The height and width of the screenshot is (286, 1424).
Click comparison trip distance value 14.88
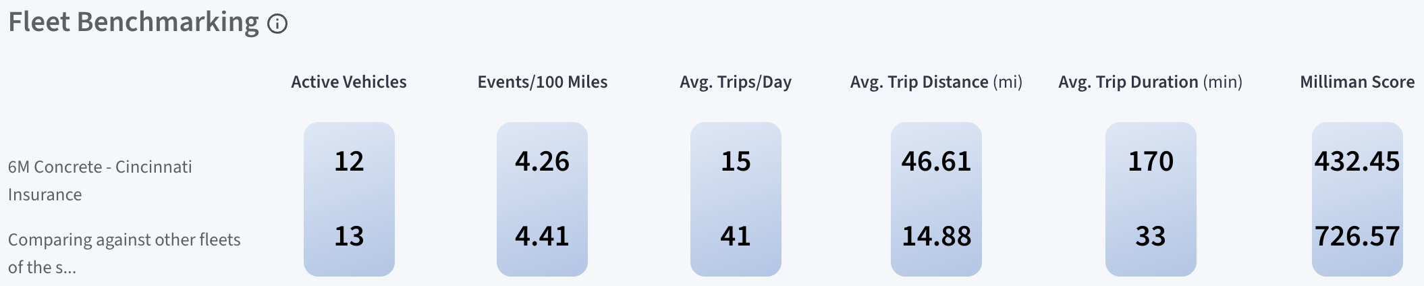(x=937, y=236)
